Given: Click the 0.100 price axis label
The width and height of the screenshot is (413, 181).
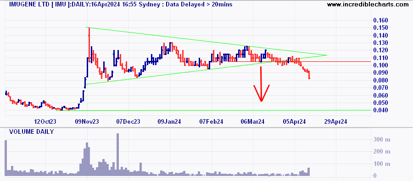Looking at the screenshot, I should click(x=380, y=65).
